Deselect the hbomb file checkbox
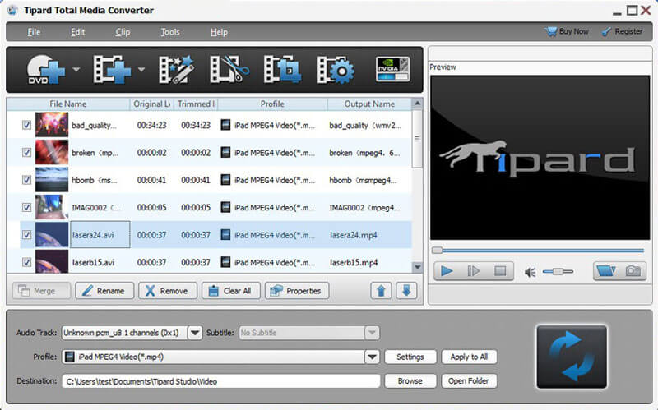Image resolution: width=658 pixels, height=410 pixels. (26, 180)
